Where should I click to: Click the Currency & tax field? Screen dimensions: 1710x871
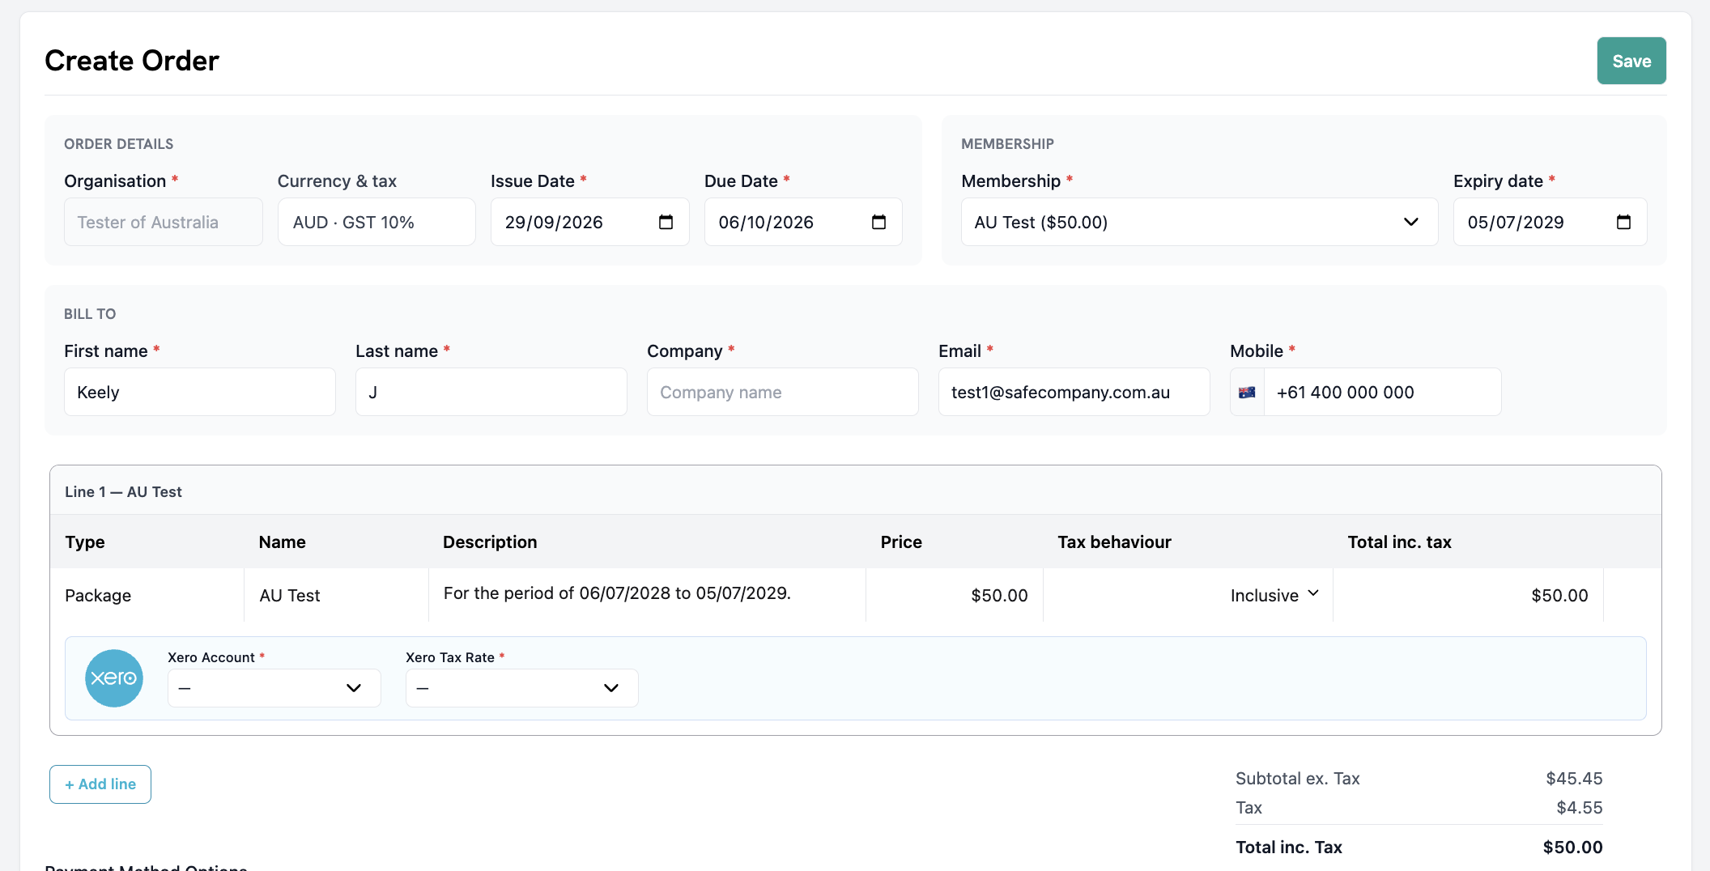[x=376, y=222]
